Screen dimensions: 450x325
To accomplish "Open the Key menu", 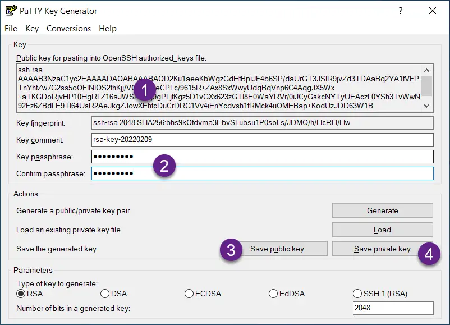I will pos(32,29).
